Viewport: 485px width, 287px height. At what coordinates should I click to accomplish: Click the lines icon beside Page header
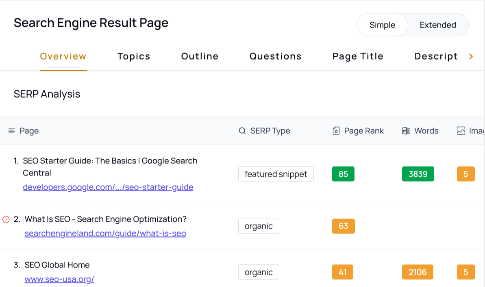[11, 131]
